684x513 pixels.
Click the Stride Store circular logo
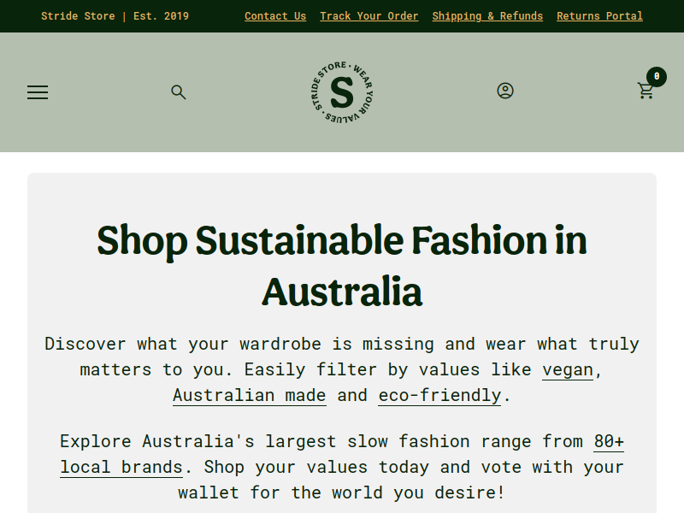tap(342, 92)
